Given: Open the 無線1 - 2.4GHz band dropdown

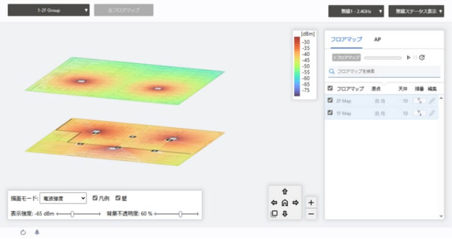Looking at the screenshot, I should [356, 11].
